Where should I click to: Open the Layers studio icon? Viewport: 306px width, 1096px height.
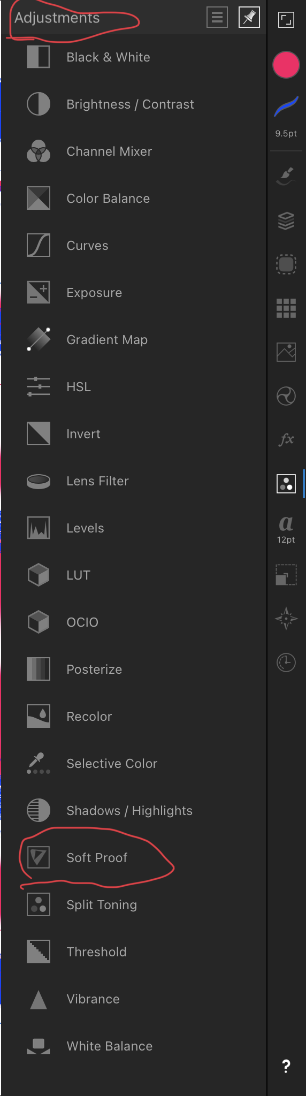click(286, 220)
